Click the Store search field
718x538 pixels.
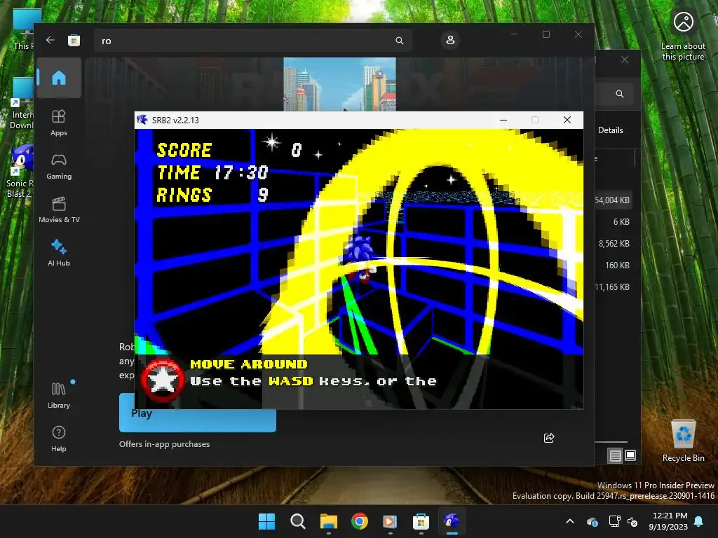252,41
